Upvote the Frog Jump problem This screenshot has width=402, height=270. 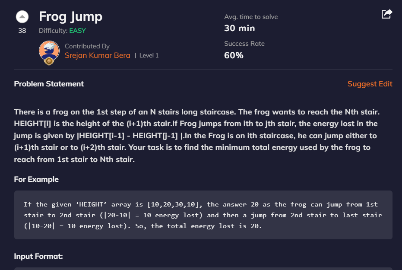point(22,17)
